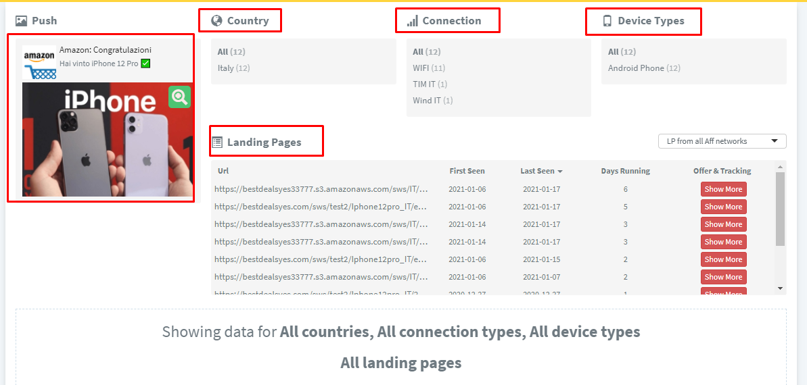Click Show More for the 6 days running row
The width and height of the screenshot is (807, 385).
(723, 189)
